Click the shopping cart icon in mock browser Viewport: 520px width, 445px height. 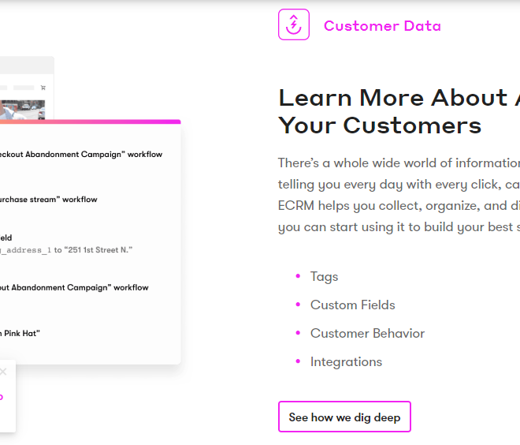coord(43,88)
